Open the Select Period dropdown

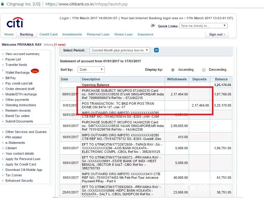click(x=120, y=50)
